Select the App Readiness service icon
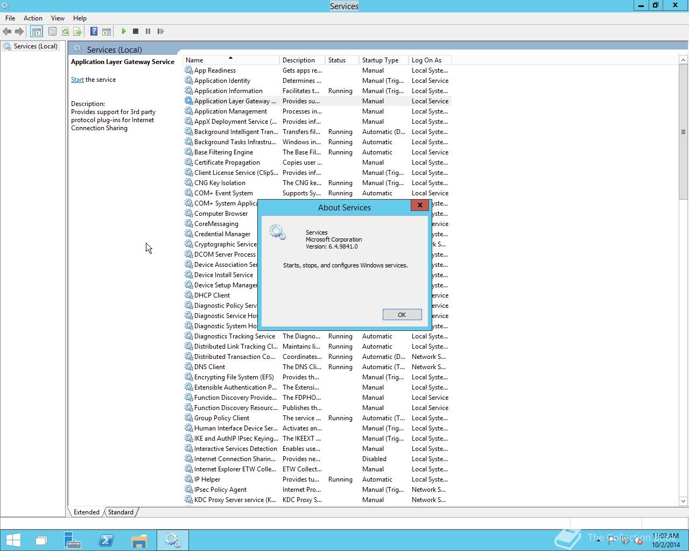Screen dimensions: 689x551 click(x=188, y=70)
